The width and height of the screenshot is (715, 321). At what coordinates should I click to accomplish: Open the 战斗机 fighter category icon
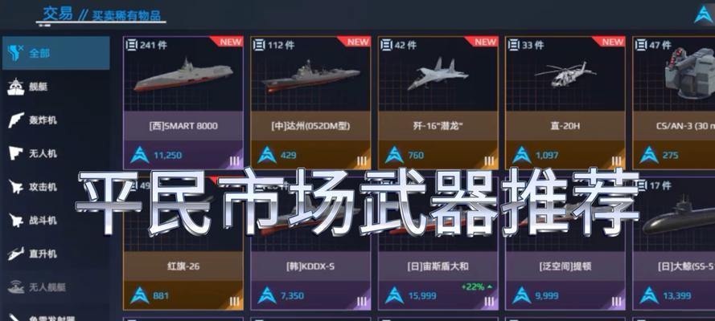(16, 220)
